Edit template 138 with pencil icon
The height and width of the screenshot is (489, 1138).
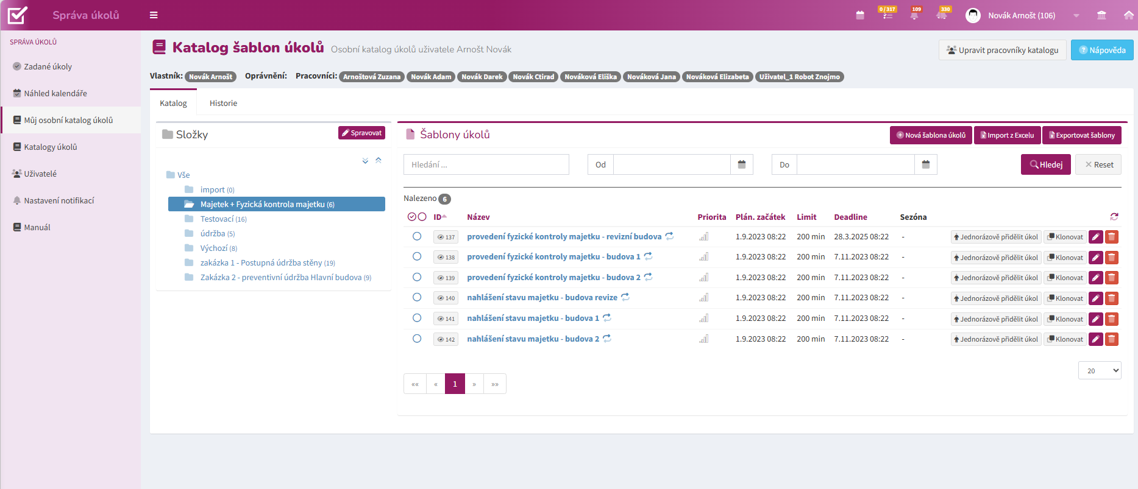(x=1096, y=258)
